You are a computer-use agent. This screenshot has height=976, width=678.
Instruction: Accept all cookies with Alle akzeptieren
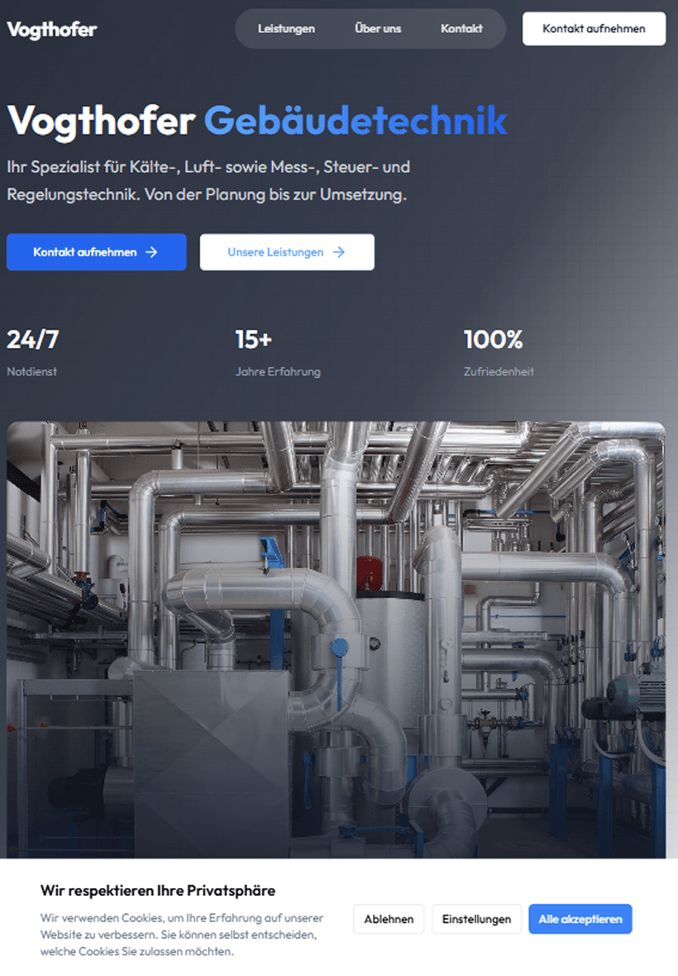tap(580, 918)
